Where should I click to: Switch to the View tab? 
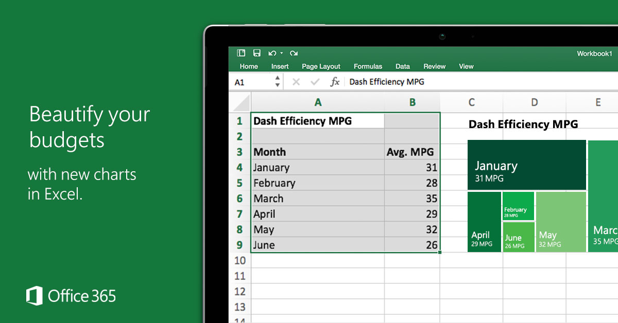(466, 66)
